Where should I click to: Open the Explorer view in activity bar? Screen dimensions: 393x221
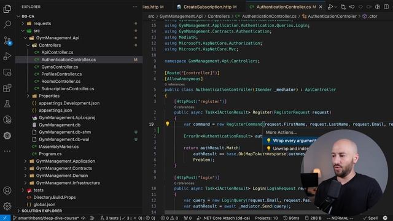[x=7, y=9]
